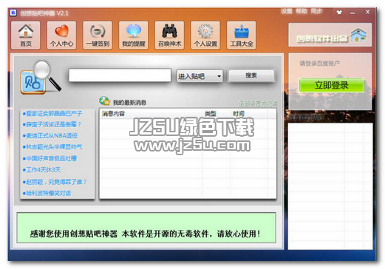Minimize the 创想贴吧神器 window
This screenshot has height=269, width=385.
(352, 13)
